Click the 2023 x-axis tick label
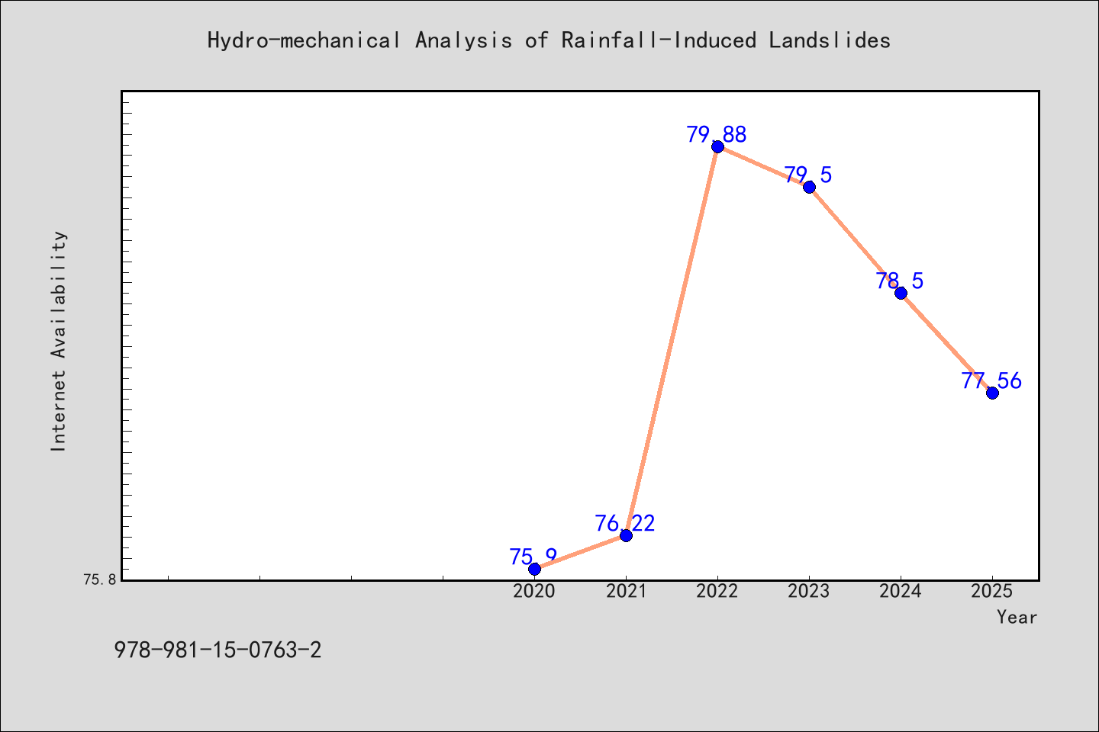 [x=809, y=592]
